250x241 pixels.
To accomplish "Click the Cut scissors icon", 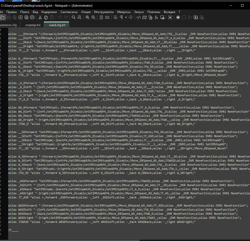I will 40,17.
